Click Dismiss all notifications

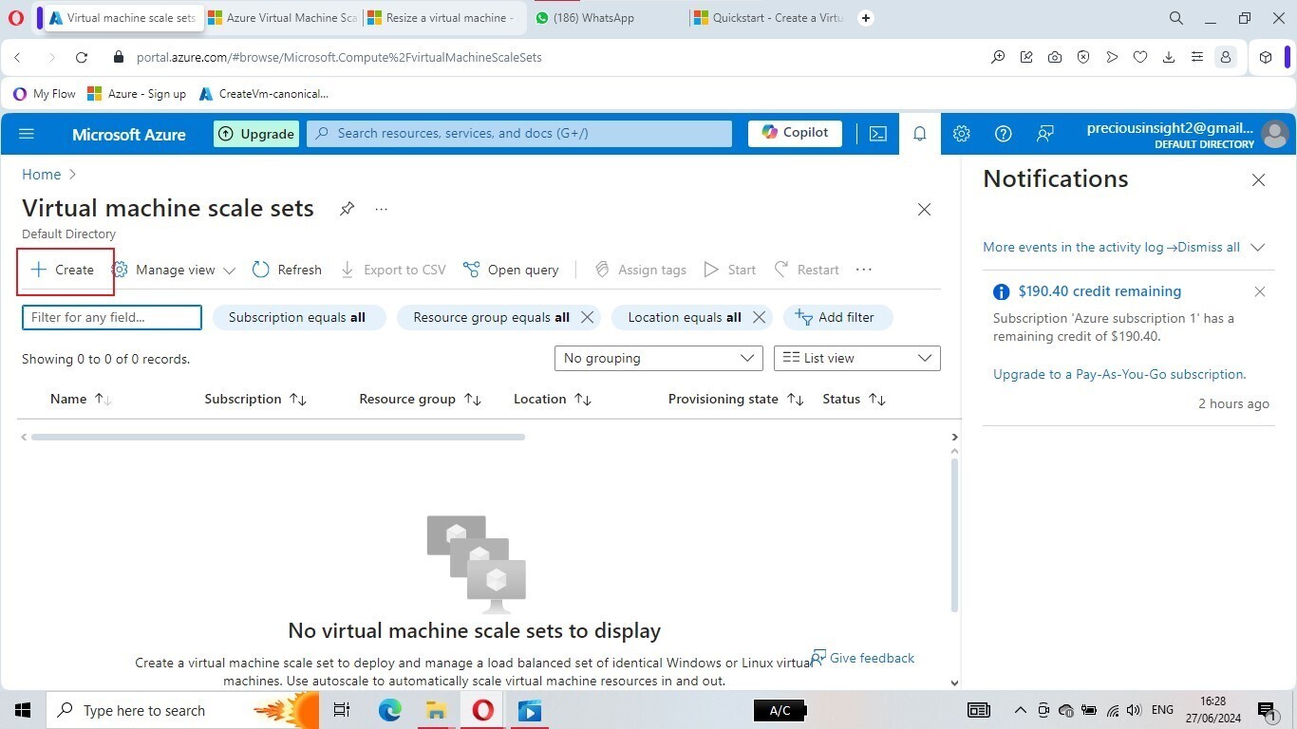pos(1209,248)
